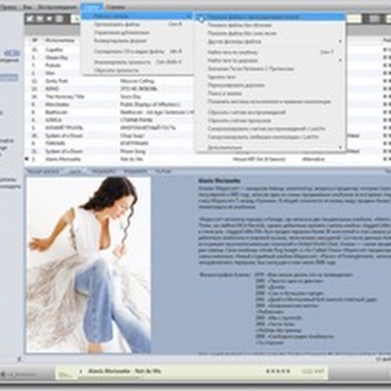Open the YouTube tab in the lower info panel
The image size is (391, 391).
coord(163,172)
